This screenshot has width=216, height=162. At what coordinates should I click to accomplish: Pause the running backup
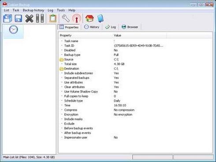(x=40, y=18)
